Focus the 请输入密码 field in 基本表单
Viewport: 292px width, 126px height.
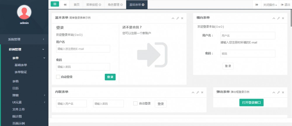(83, 67)
